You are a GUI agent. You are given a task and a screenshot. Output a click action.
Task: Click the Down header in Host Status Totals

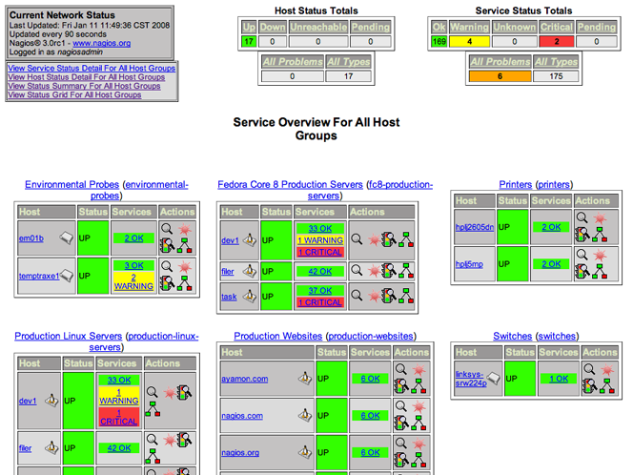pos(273,28)
